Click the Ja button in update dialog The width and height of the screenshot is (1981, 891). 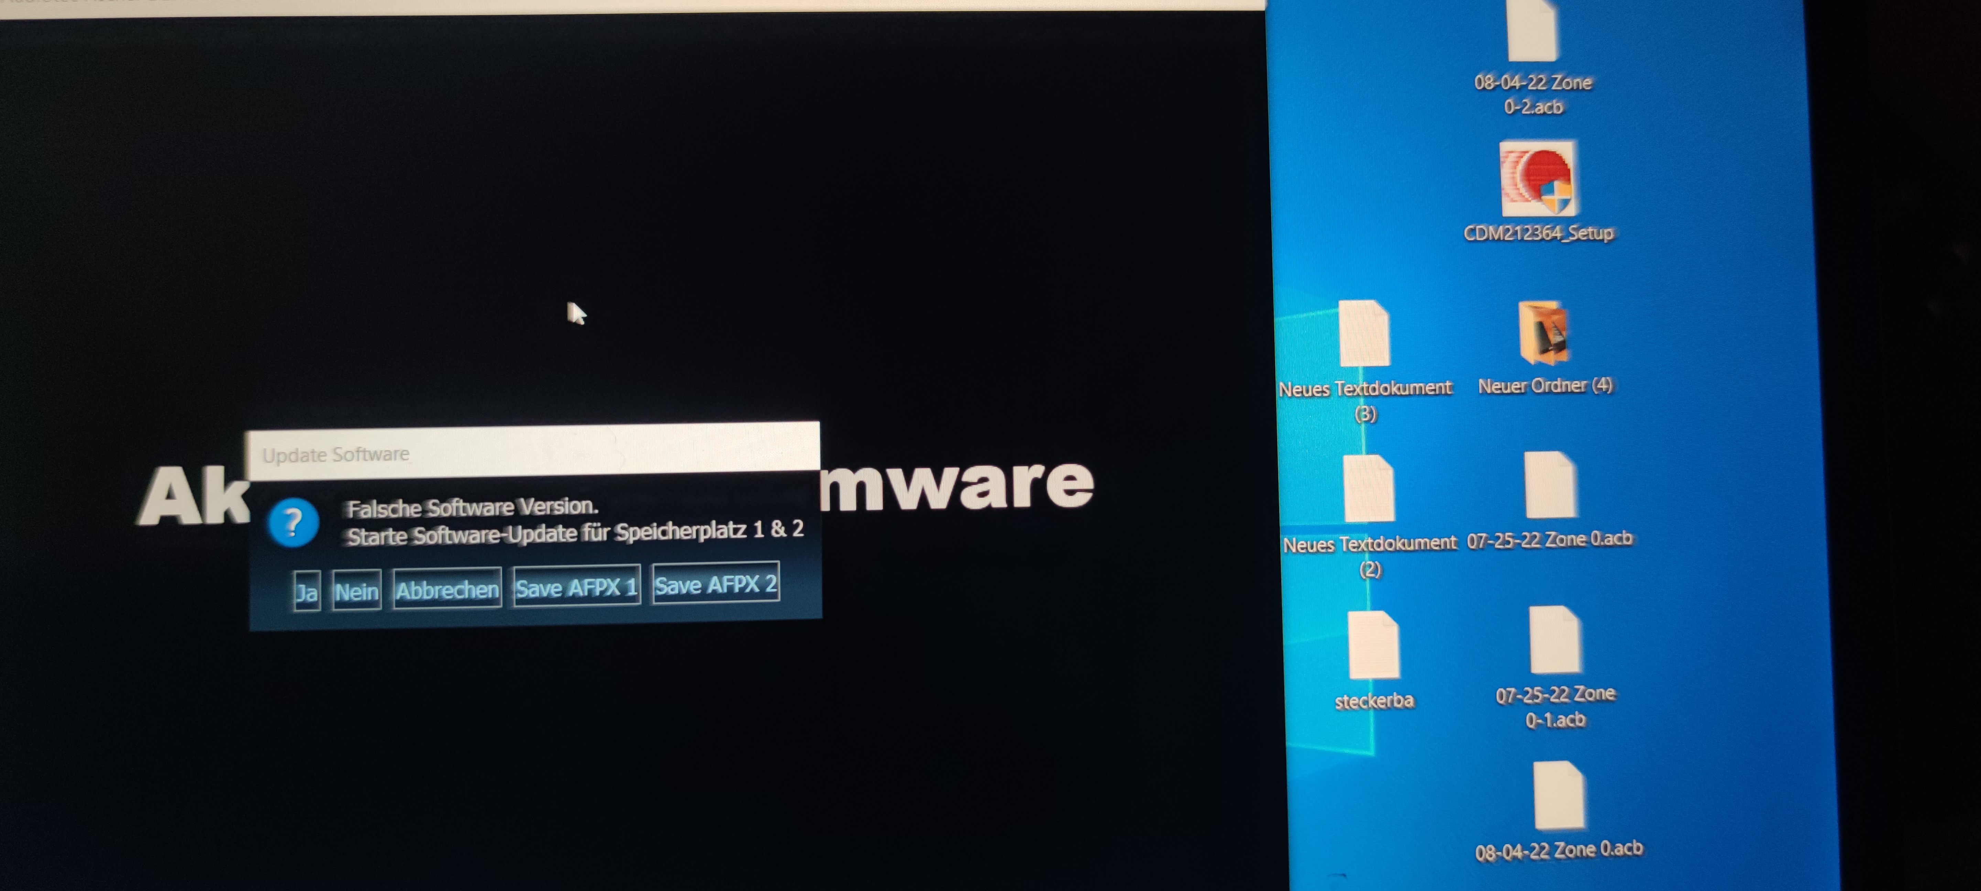307,592
